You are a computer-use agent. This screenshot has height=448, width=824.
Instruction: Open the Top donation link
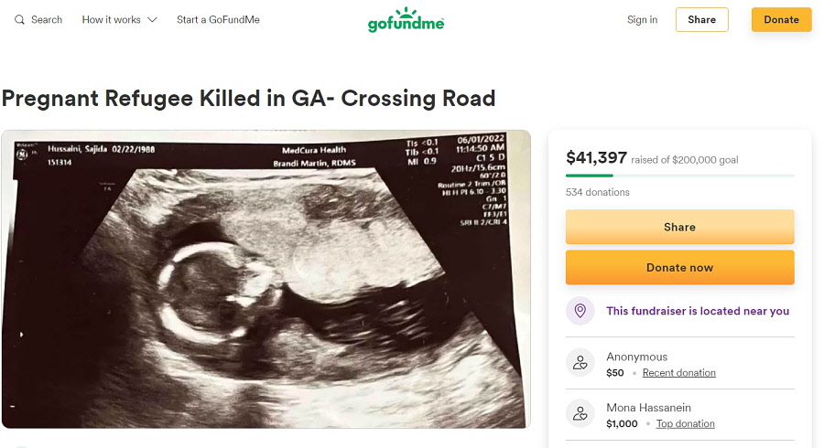685,424
